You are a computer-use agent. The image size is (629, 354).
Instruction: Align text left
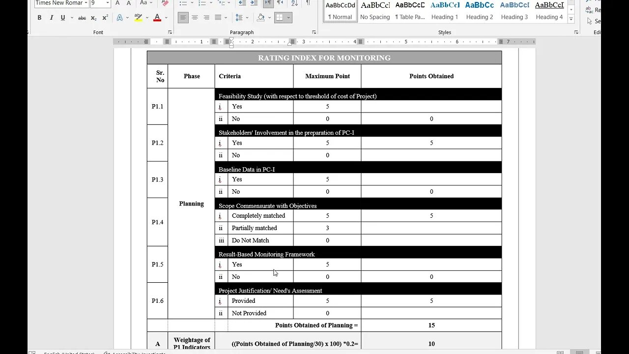[183, 18]
